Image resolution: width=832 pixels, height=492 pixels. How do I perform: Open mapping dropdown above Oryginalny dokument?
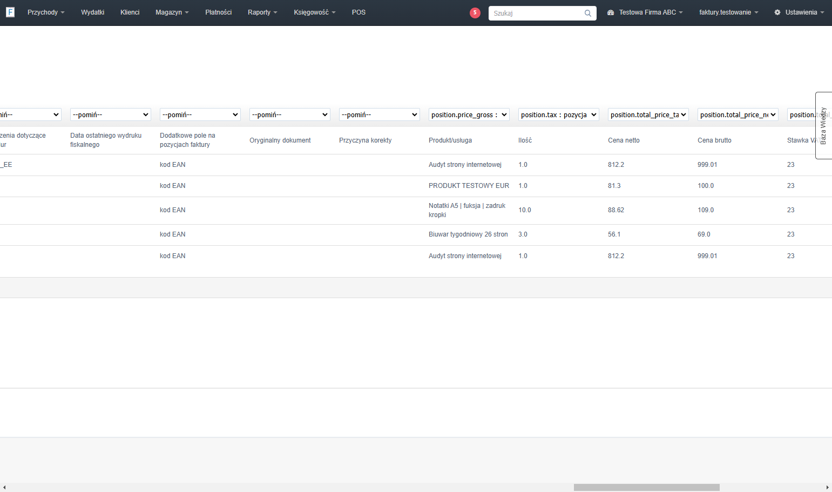pos(290,114)
